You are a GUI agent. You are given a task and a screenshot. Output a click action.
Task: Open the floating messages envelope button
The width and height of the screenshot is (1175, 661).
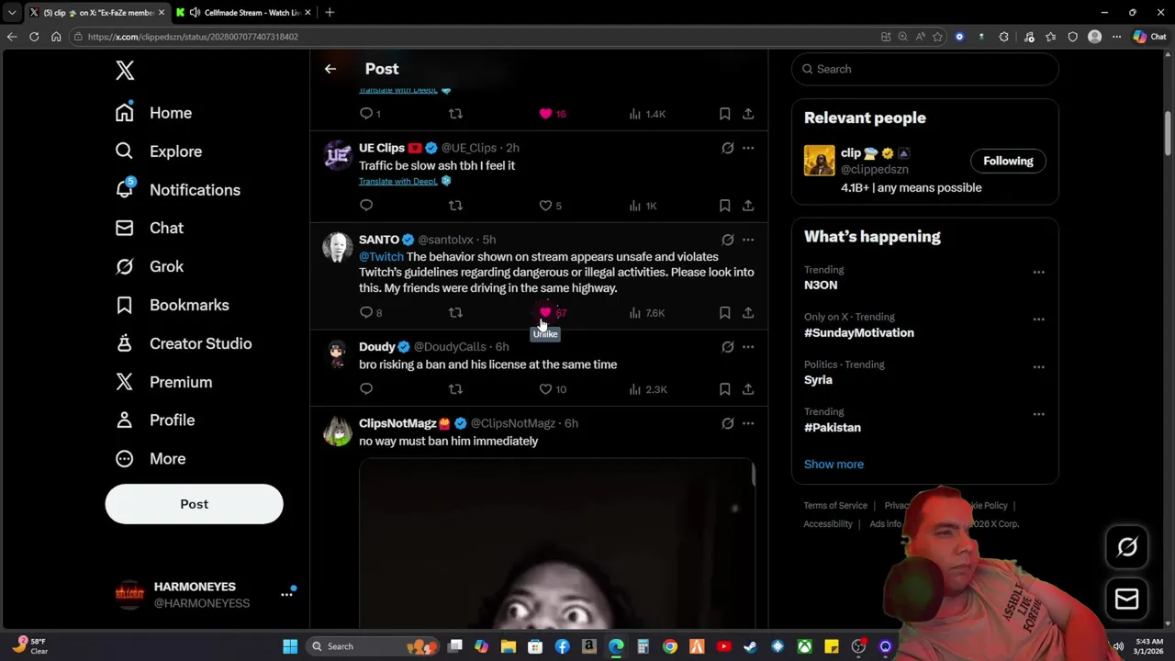[1126, 599]
